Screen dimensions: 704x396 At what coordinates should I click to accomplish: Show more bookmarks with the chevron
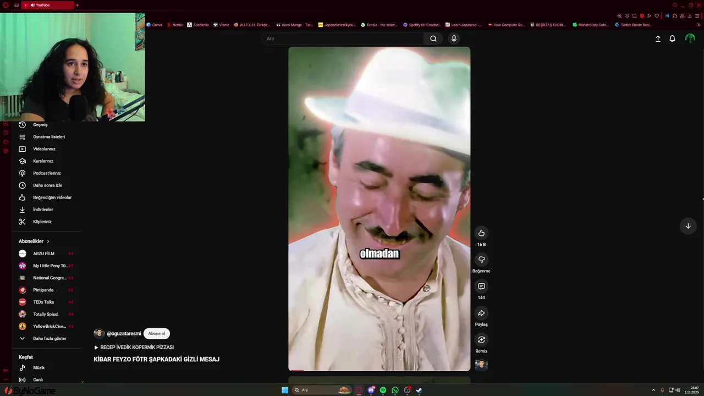(698, 25)
